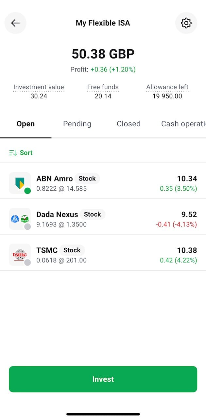206x420 pixels.
Task: Tap the 50.38 GBP total balance
Action: click(x=103, y=54)
